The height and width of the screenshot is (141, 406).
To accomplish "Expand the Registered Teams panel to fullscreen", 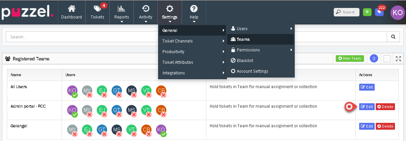I will click(398, 59).
